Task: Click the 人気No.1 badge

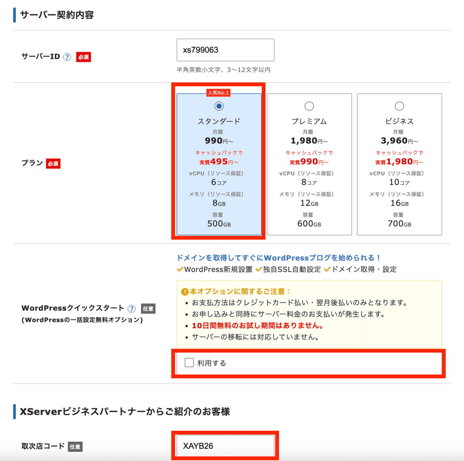Action: point(218,93)
